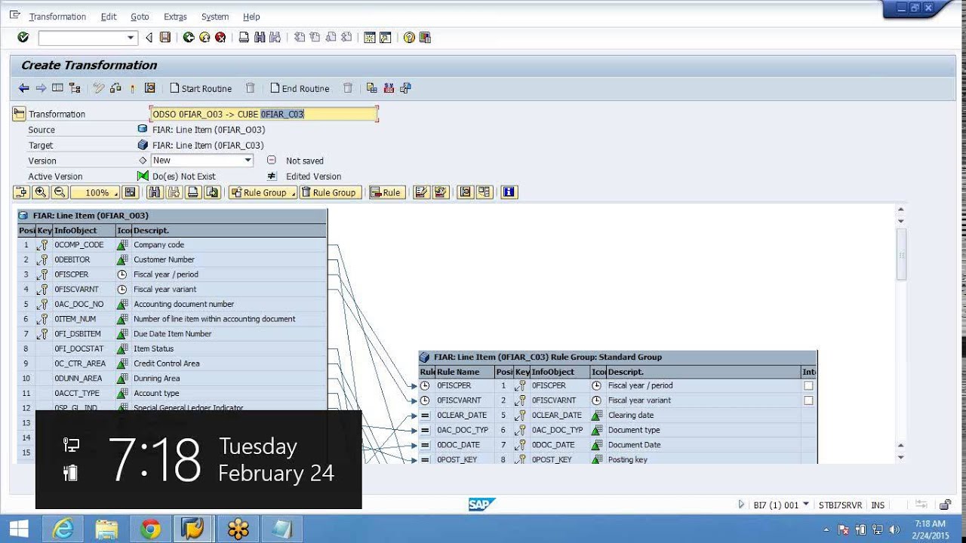Image resolution: width=966 pixels, height=543 pixels.
Task: Delete End Routine using its trash icon
Action: [x=348, y=88]
